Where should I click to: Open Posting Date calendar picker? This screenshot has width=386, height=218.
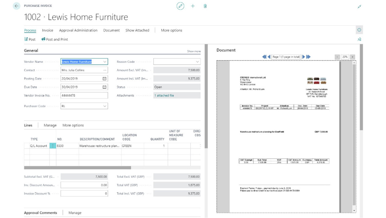pos(104,79)
